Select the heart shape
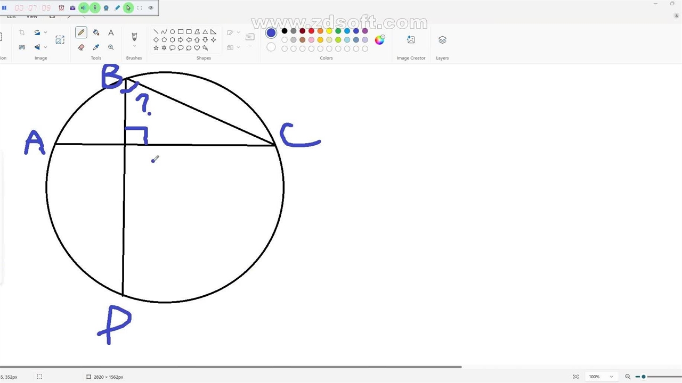 [x=197, y=48]
